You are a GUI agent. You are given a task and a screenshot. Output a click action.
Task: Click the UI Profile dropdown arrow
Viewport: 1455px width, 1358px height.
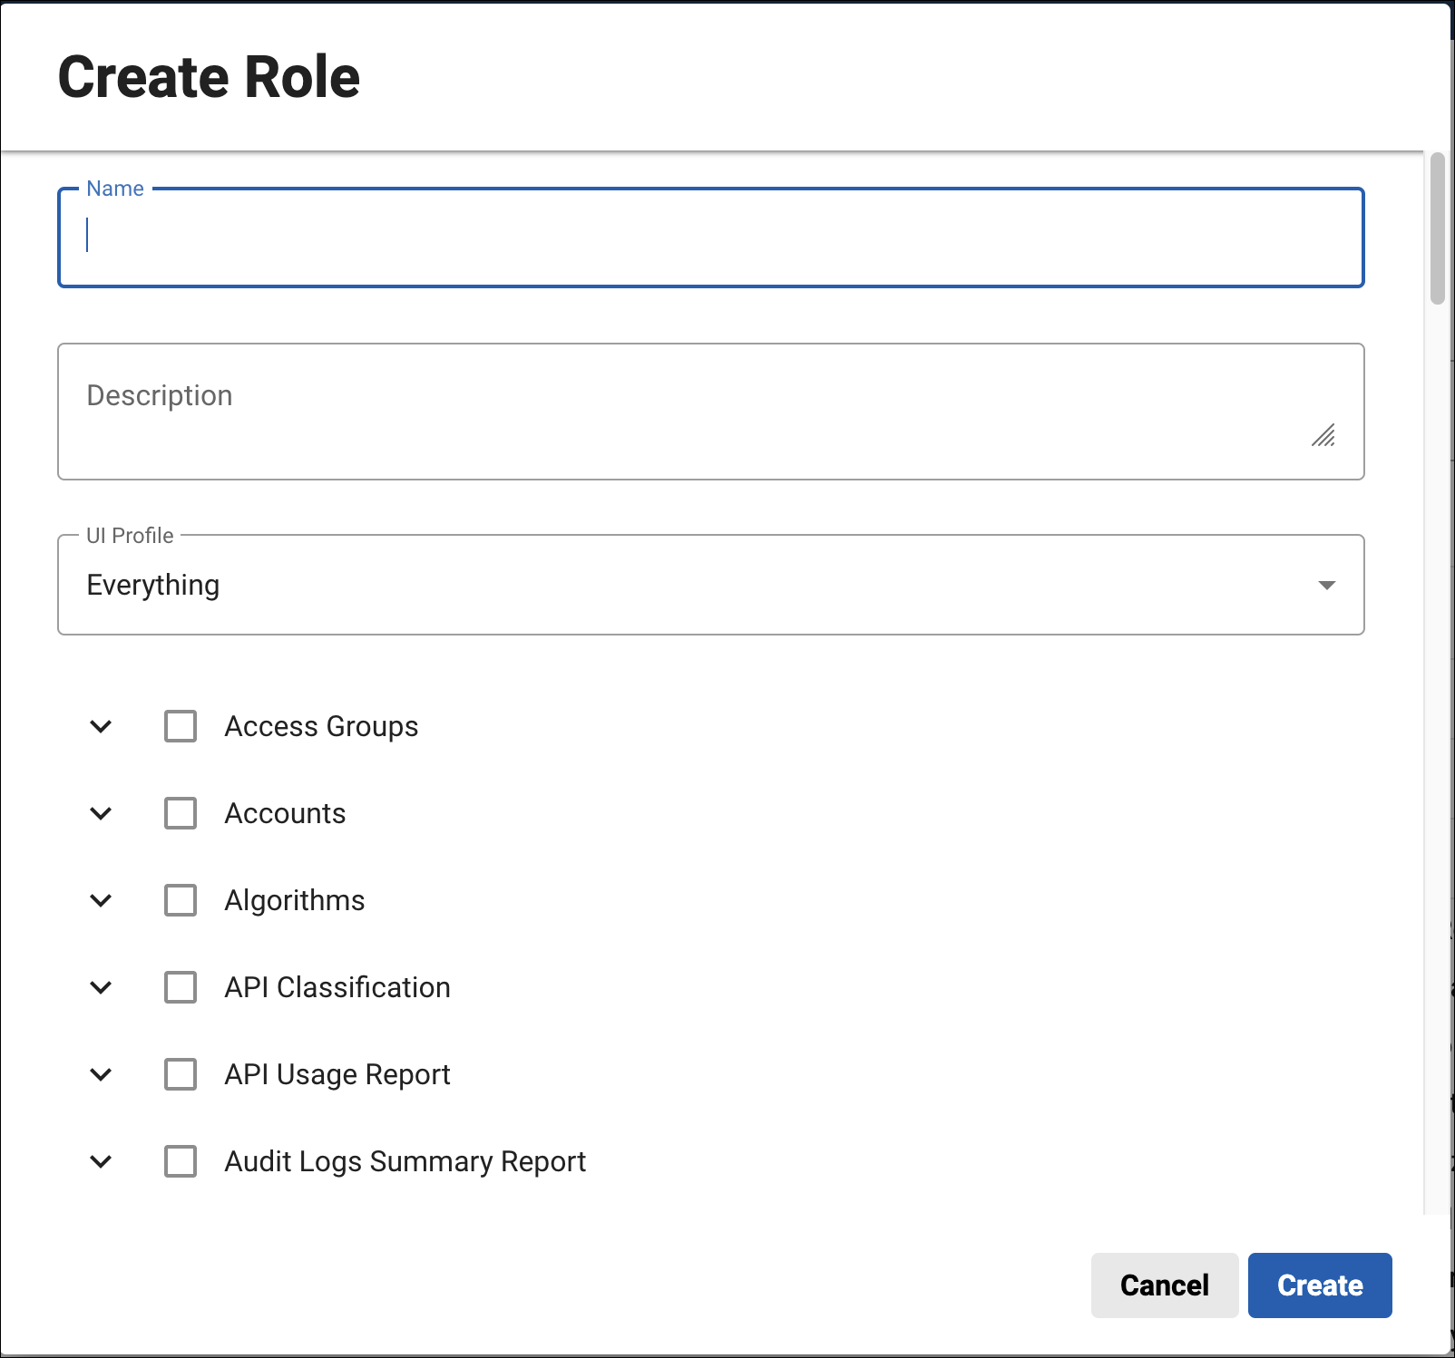[1326, 585]
